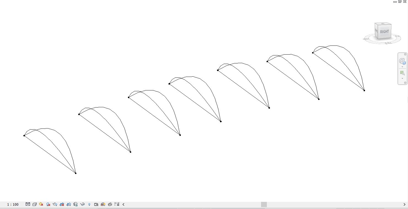This screenshot has width=408, height=209.
Task: Click Temporary Hide/Isolate sunglasses icon
Action: (x=82, y=204)
